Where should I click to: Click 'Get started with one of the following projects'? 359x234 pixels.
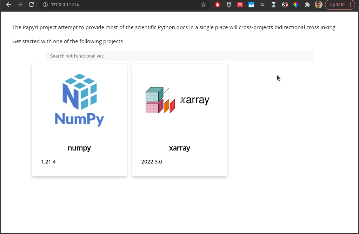[x=67, y=41]
